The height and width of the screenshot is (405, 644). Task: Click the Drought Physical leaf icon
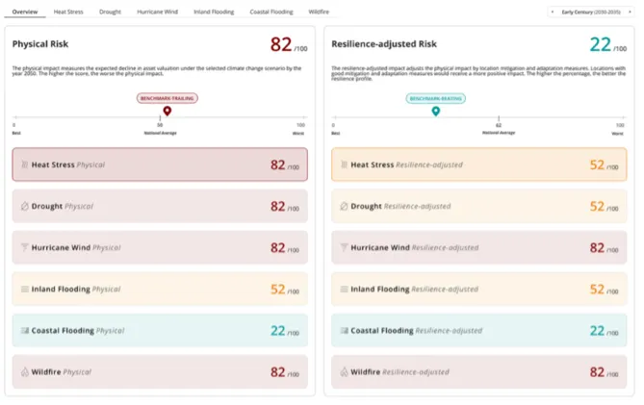tap(25, 206)
